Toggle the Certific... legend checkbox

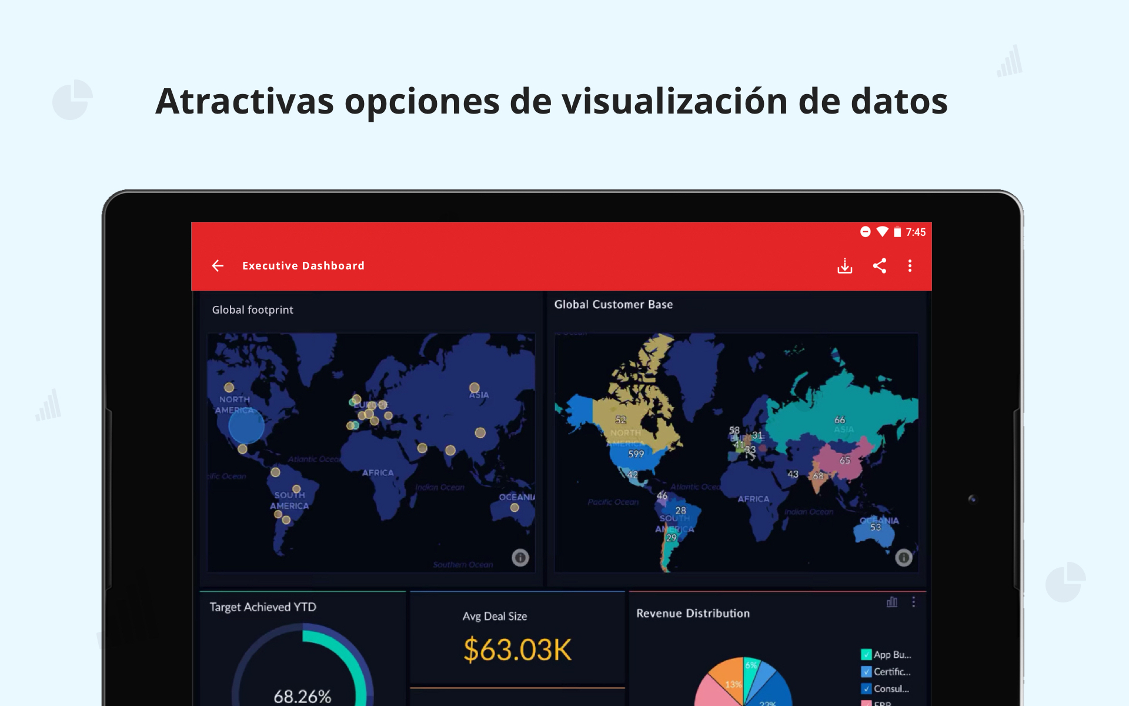(866, 671)
